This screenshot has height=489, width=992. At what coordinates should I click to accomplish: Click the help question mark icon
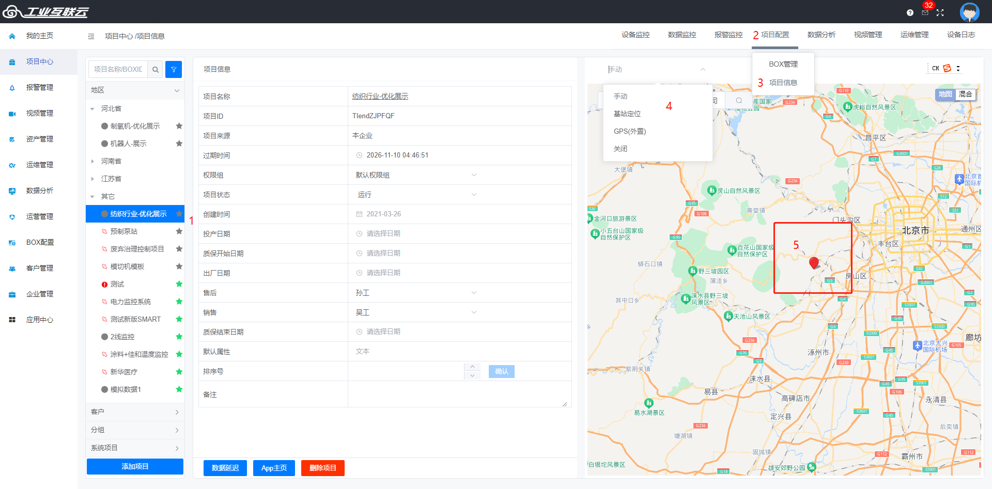click(x=910, y=13)
